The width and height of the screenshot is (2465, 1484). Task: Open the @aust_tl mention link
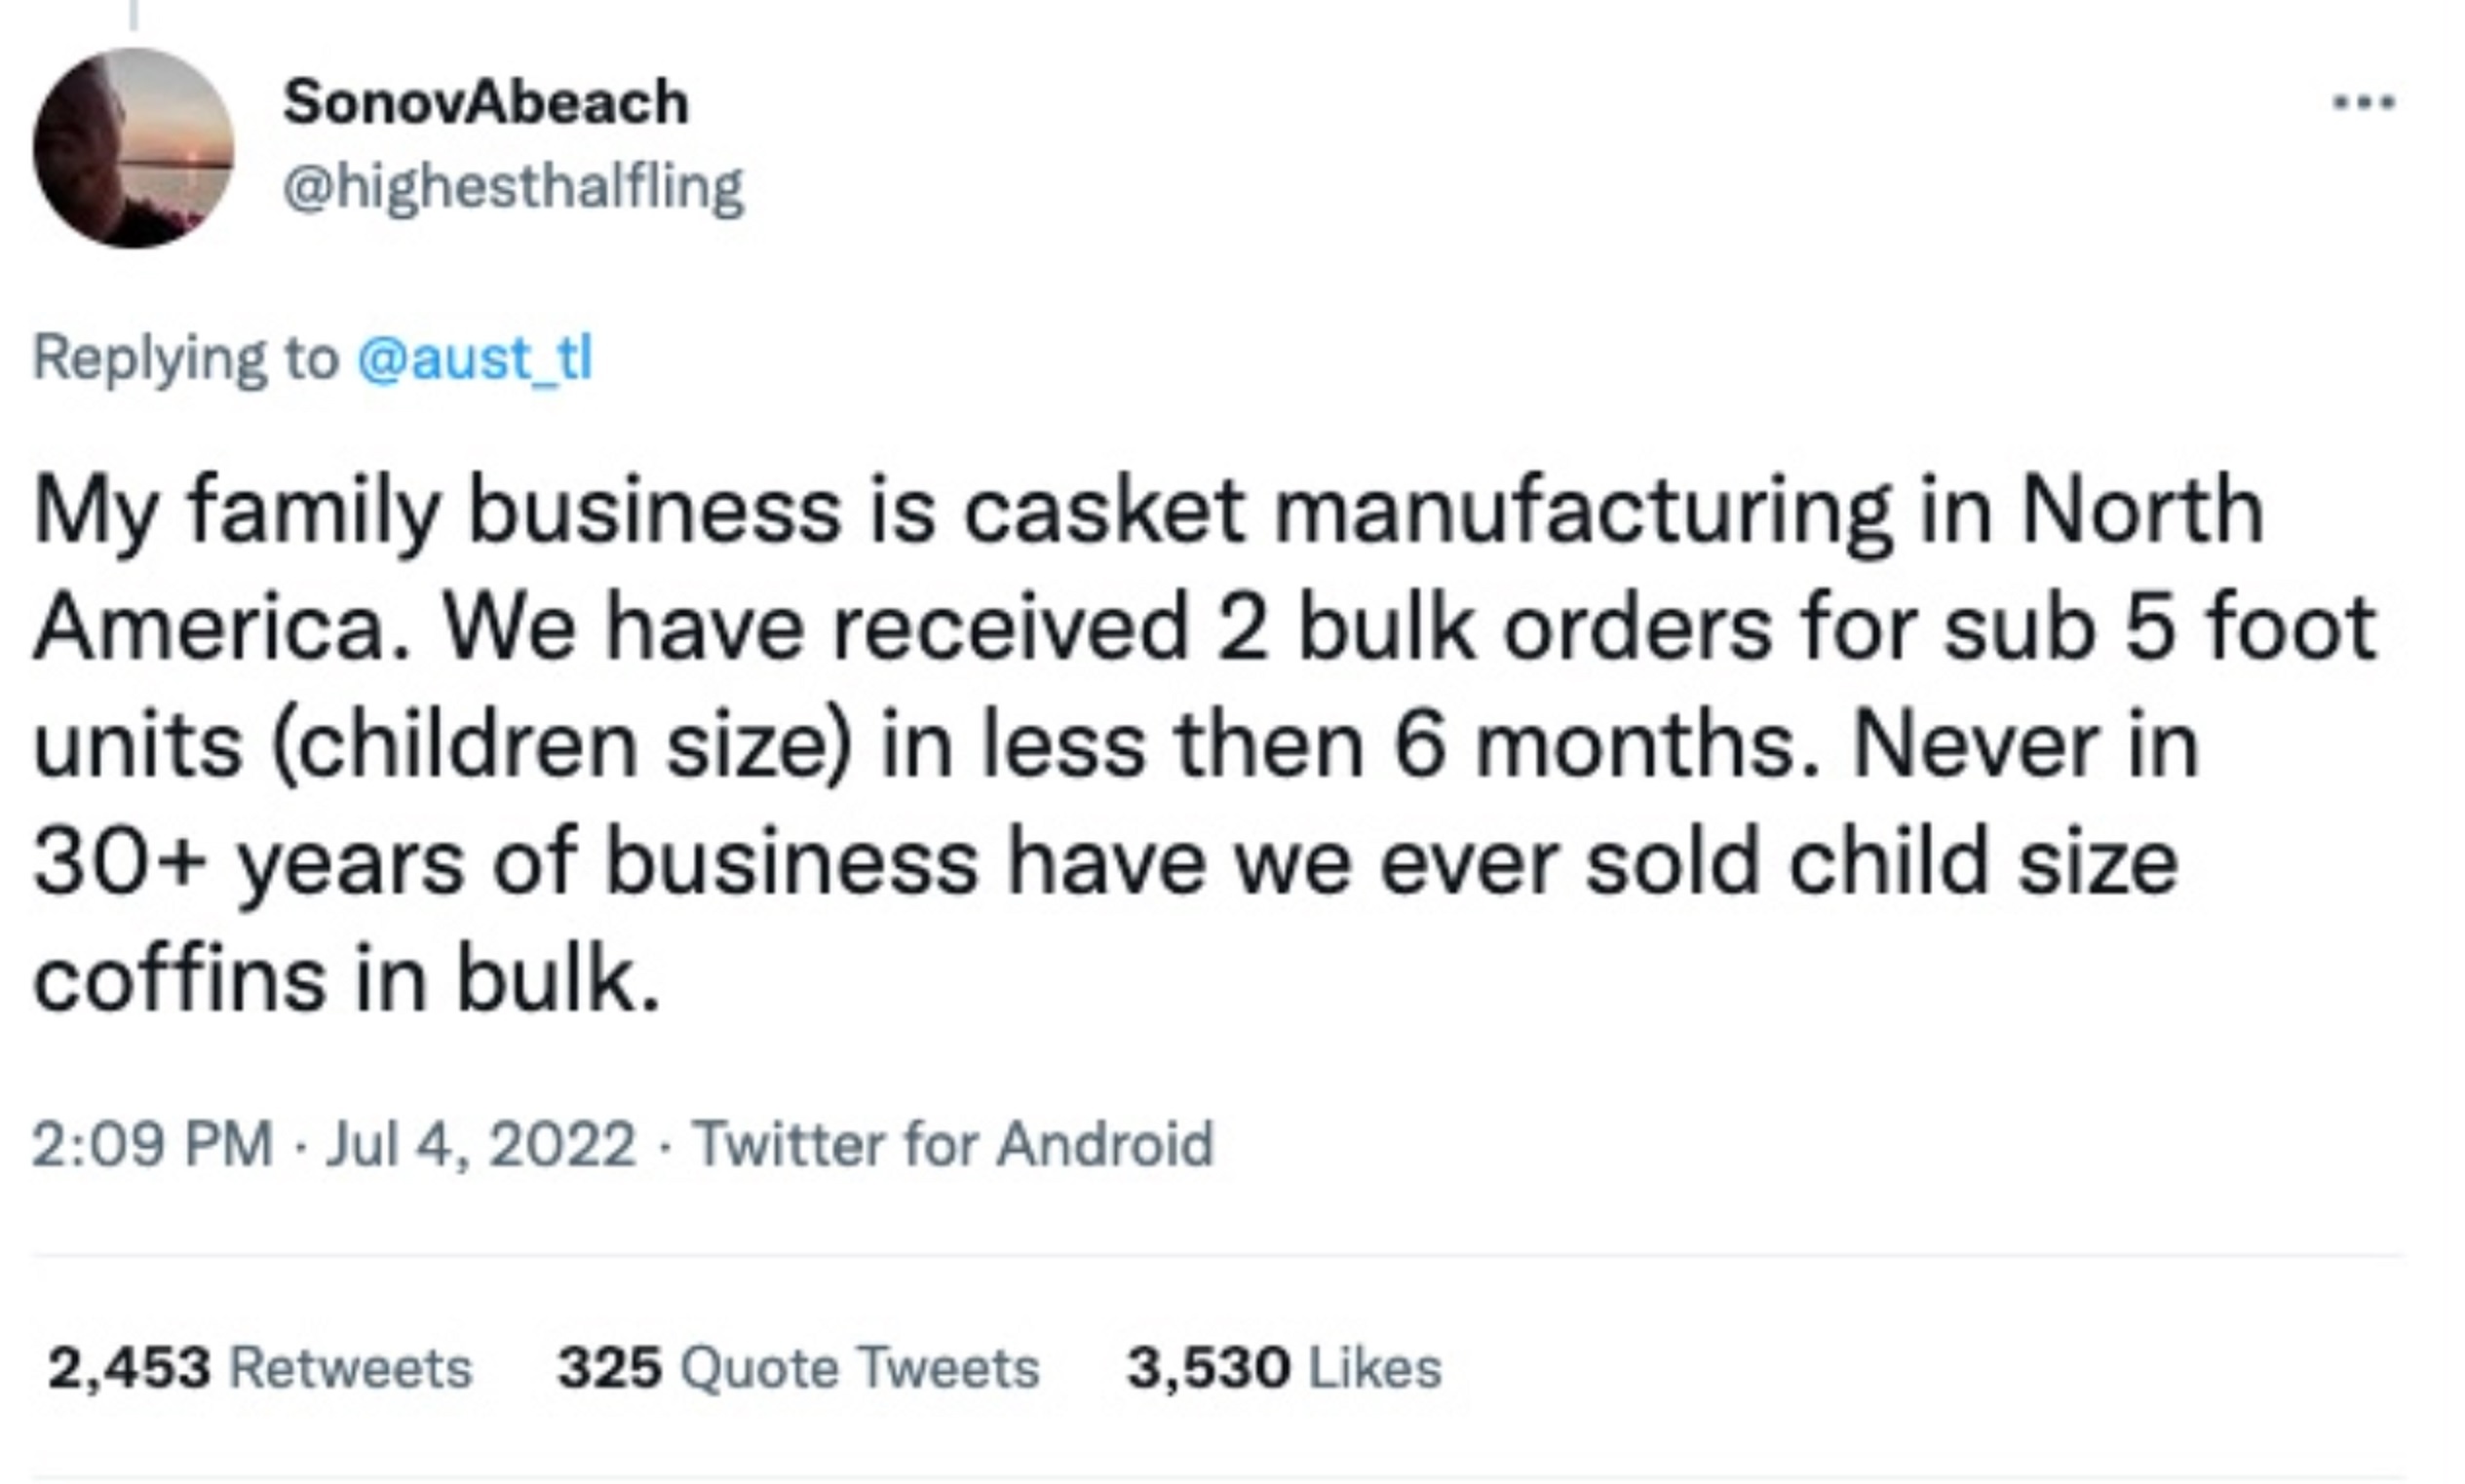click(x=475, y=358)
